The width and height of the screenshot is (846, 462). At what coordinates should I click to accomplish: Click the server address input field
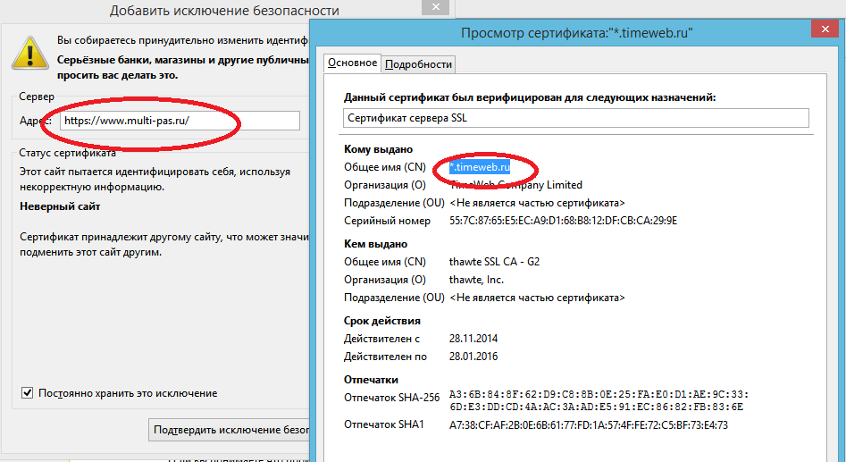click(x=179, y=121)
